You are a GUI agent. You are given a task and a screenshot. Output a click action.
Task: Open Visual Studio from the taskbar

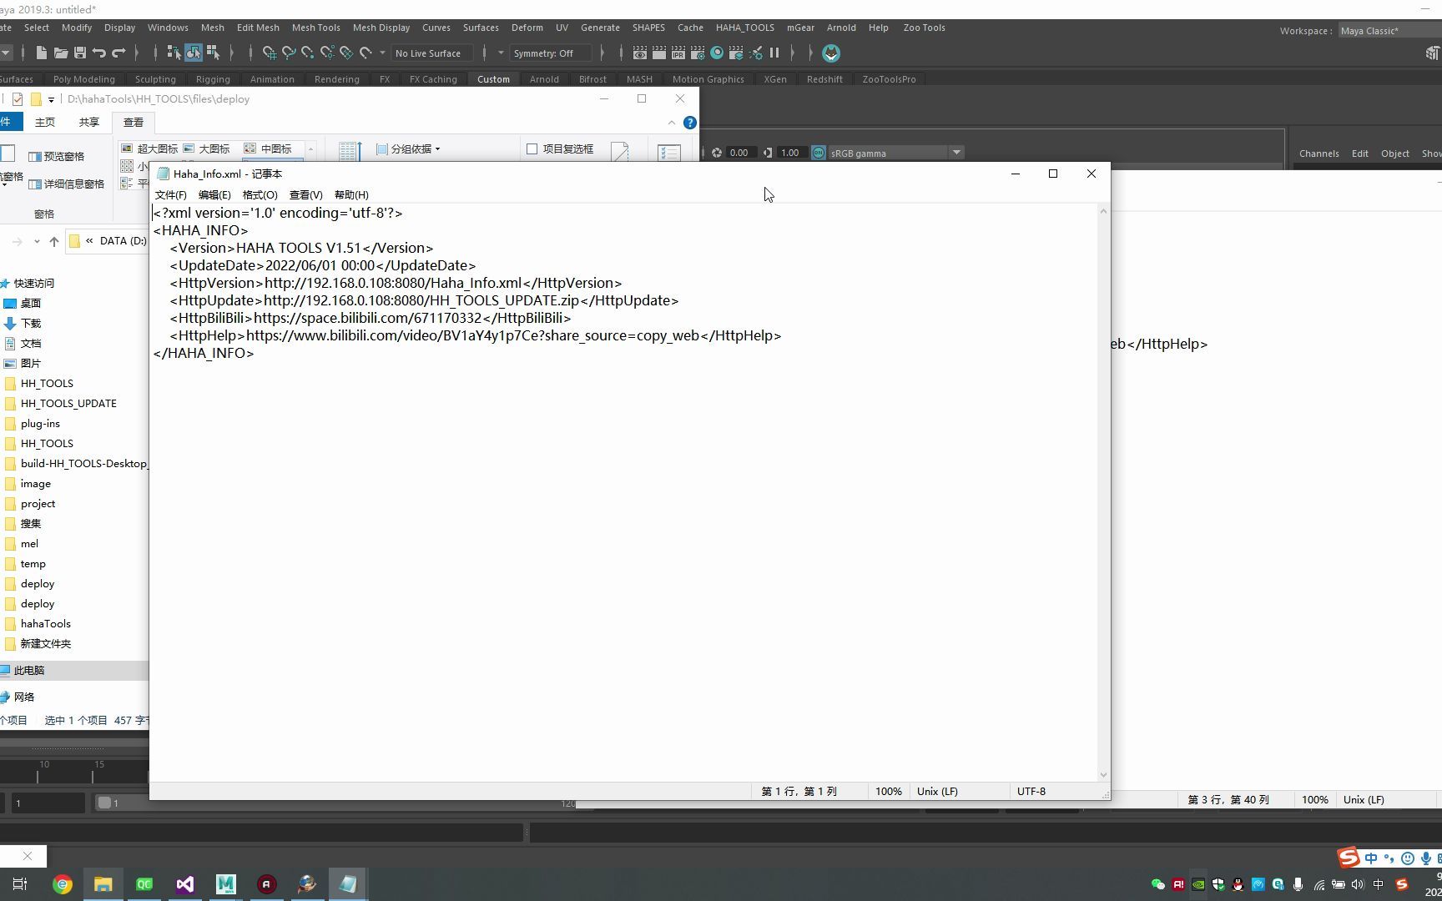(x=185, y=883)
